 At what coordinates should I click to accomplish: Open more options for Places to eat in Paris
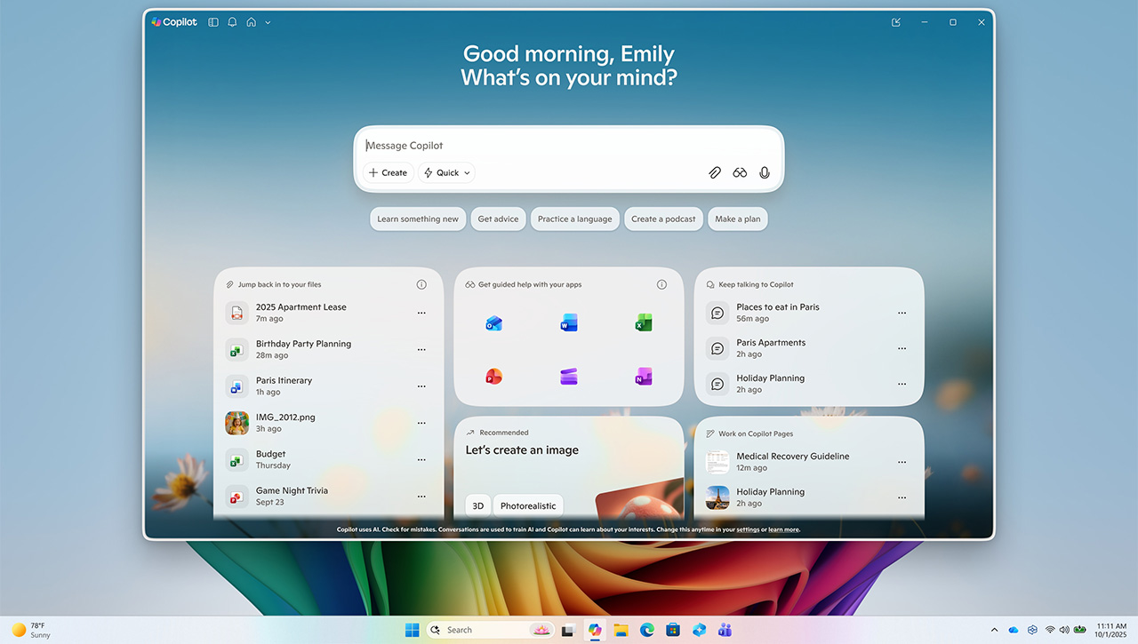coord(902,313)
